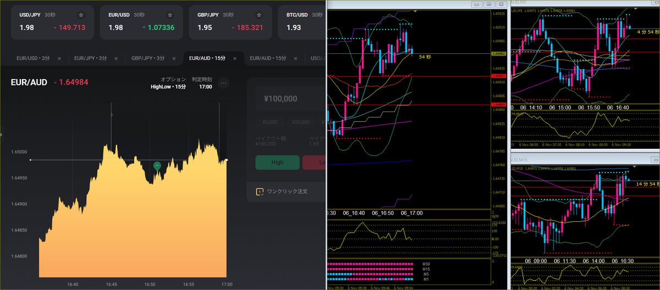
Task: Switch to the GBP/JPY・3分 tab
Action: (x=148, y=58)
